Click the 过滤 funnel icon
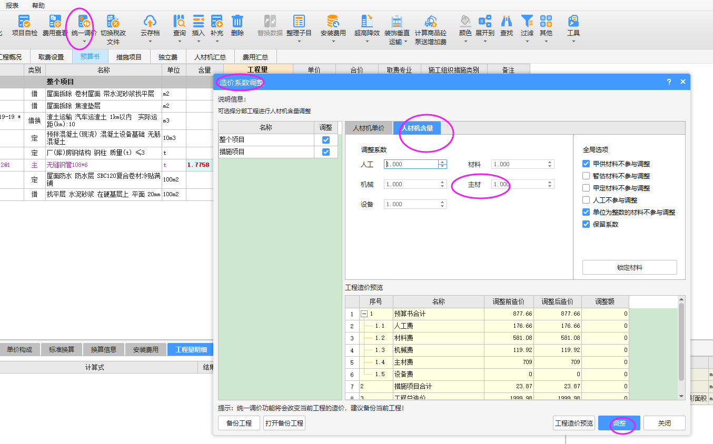The width and height of the screenshot is (713, 444). pyautogui.click(x=527, y=21)
